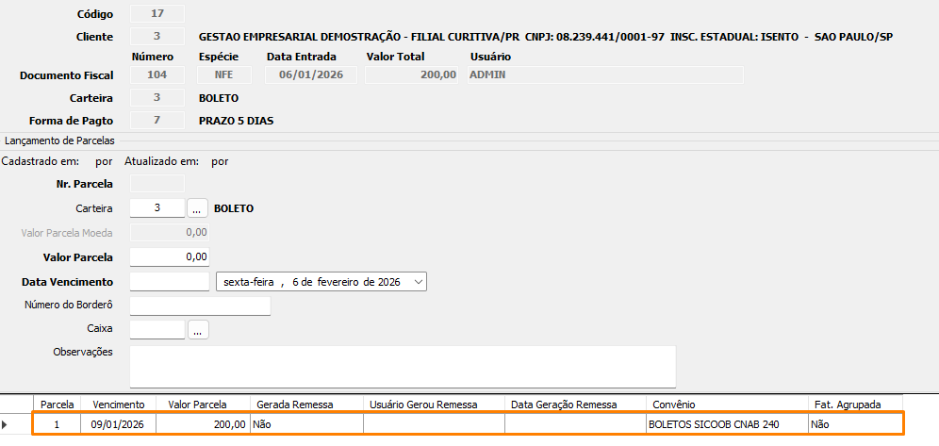Click the Data Vencimento text field

pos(169,281)
